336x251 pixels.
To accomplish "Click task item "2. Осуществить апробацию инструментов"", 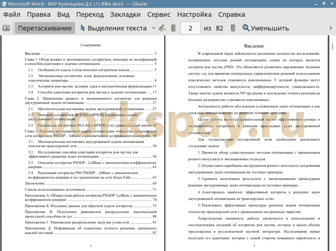I will (x=254, y=169).
